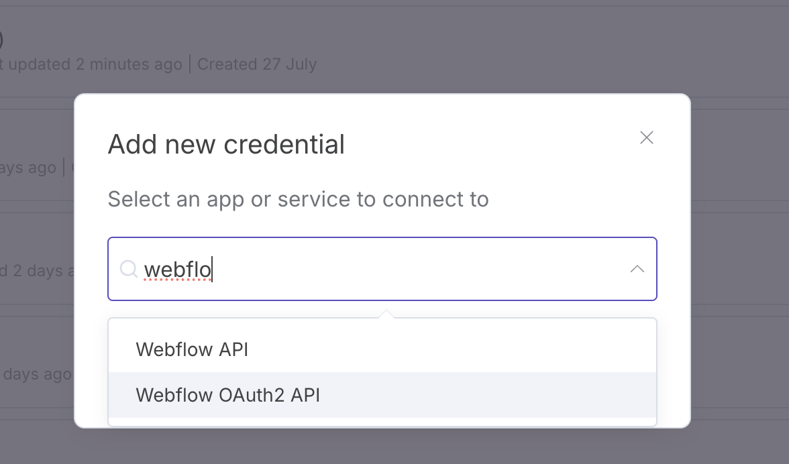Click the underlined webflo search term
The height and width of the screenshot is (464, 789).
coord(178,269)
